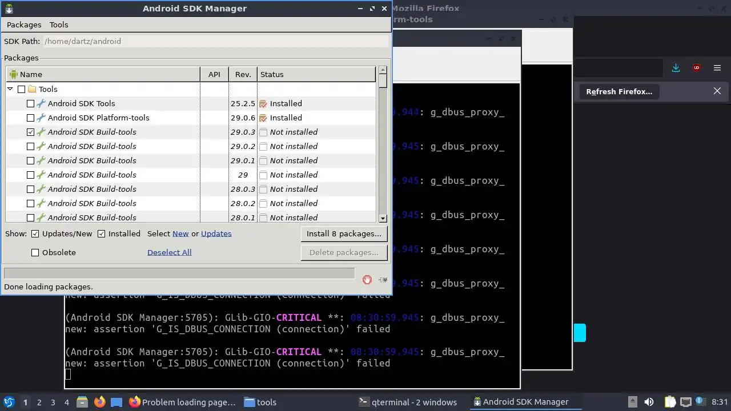Click the loading progress bar
Image resolution: width=731 pixels, height=411 pixels.
pyautogui.click(x=179, y=273)
